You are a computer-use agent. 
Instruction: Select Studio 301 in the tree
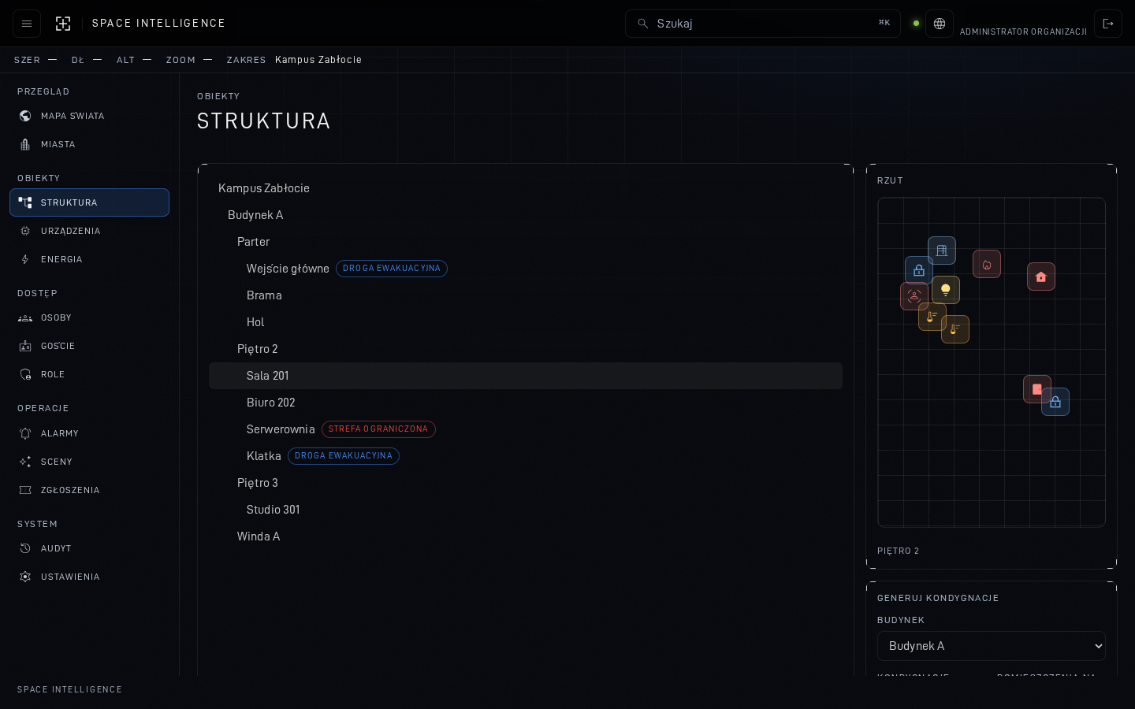point(526,510)
